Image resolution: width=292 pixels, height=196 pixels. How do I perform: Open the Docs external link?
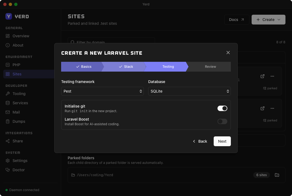point(237,20)
